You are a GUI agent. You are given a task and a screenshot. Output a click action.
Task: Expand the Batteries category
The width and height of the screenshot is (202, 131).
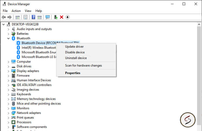coord(8,34)
